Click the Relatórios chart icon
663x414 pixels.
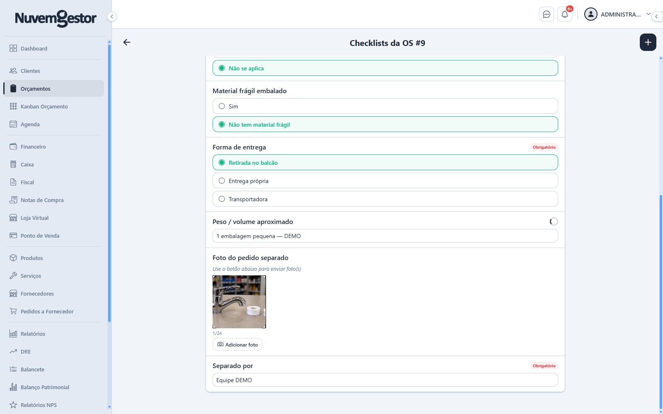13,334
